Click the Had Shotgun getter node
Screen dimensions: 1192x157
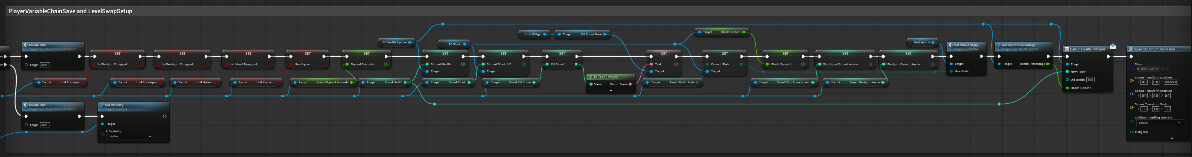pos(61,83)
